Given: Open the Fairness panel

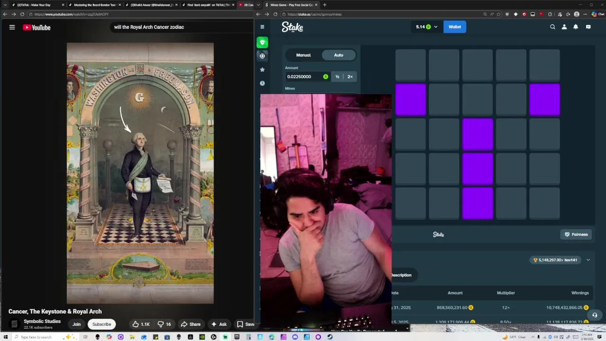Looking at the screenshot, I should (x=576, y=234).
